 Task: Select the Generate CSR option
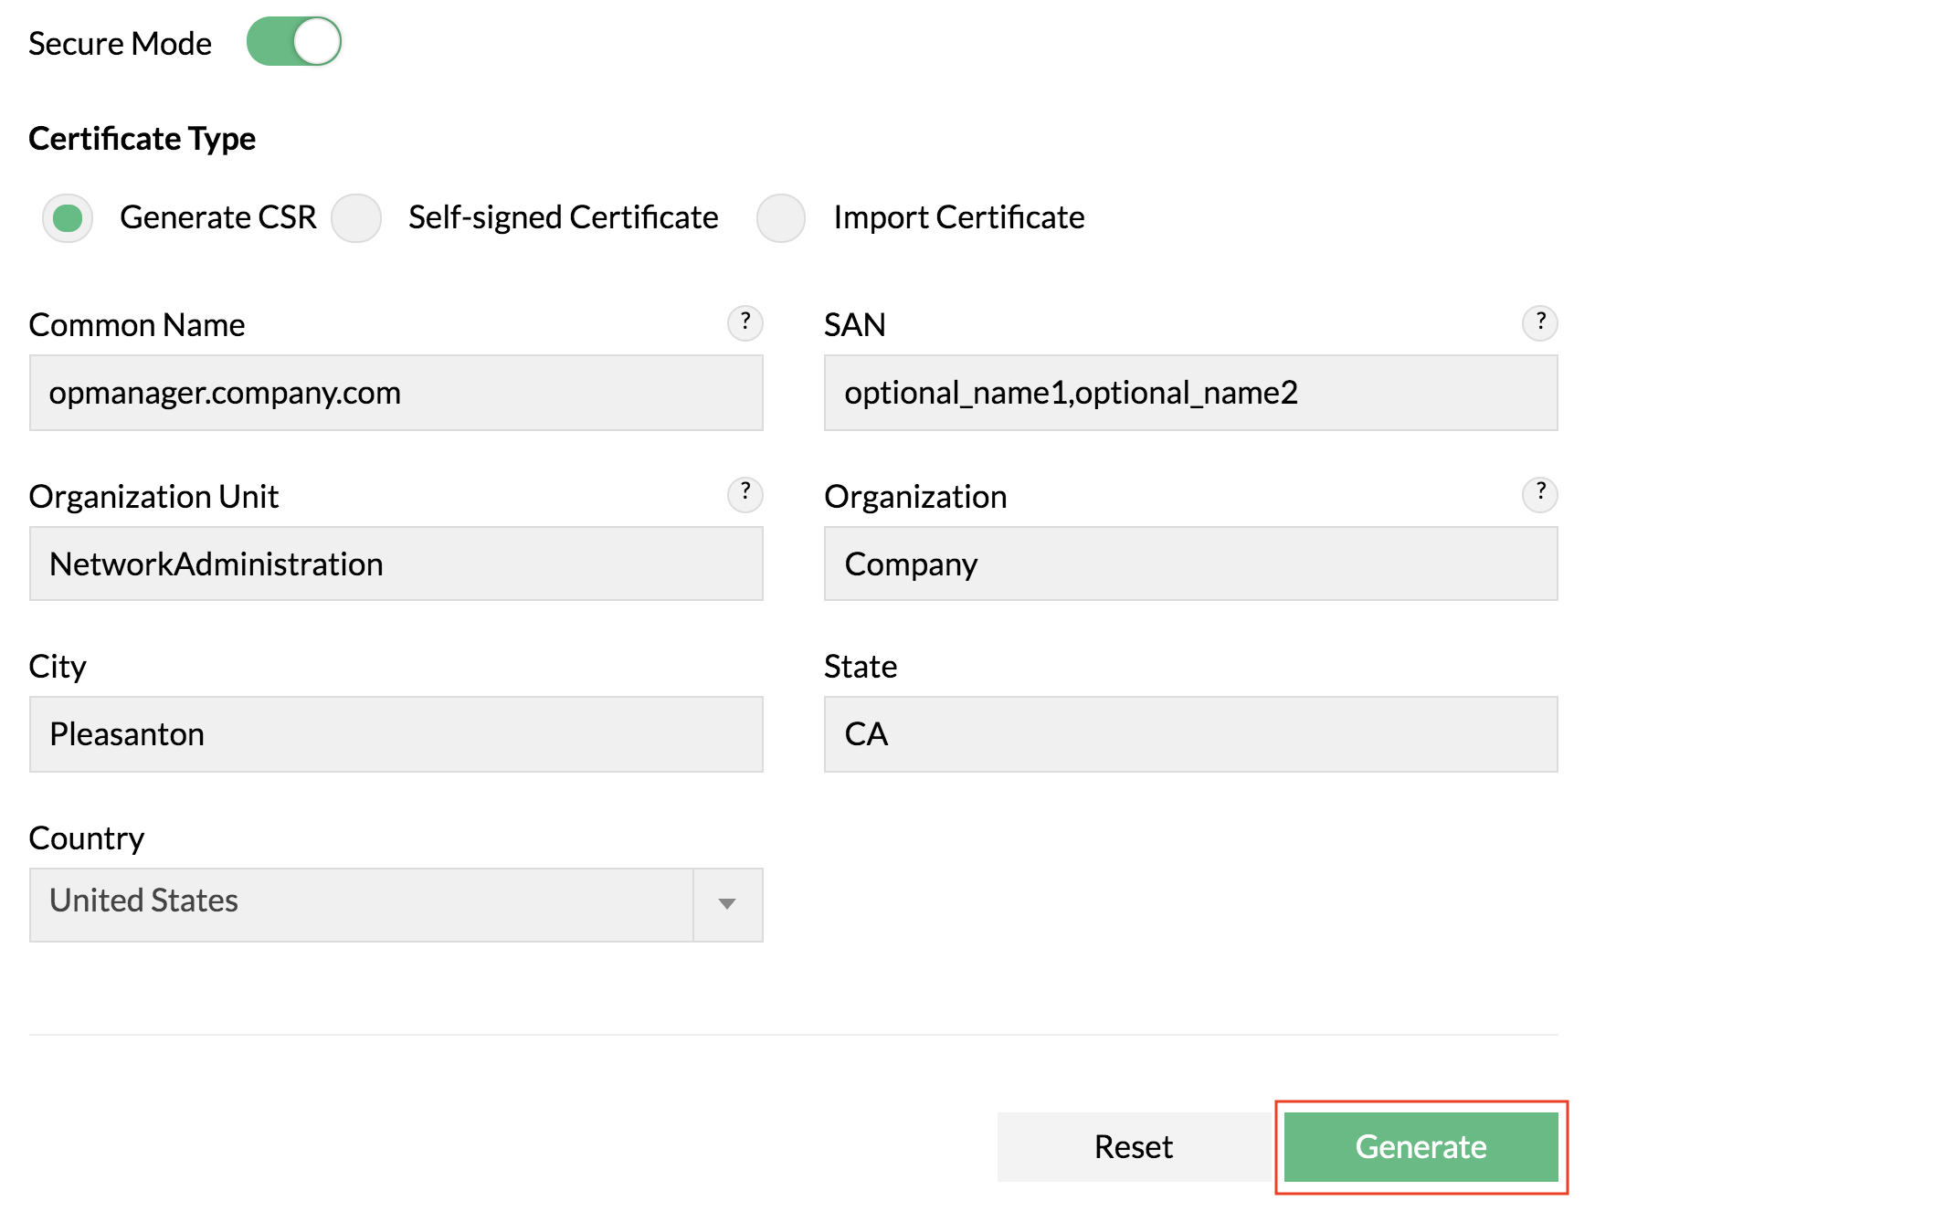click(68, 217)
